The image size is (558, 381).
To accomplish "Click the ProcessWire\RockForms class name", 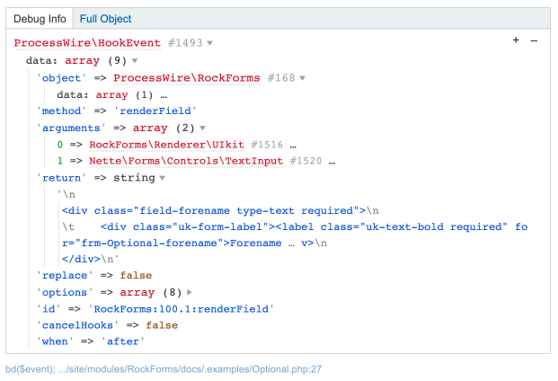I will (x=187, y=78).
